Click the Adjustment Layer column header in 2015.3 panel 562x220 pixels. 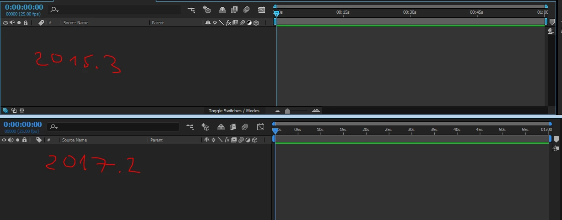coord(249,23)
